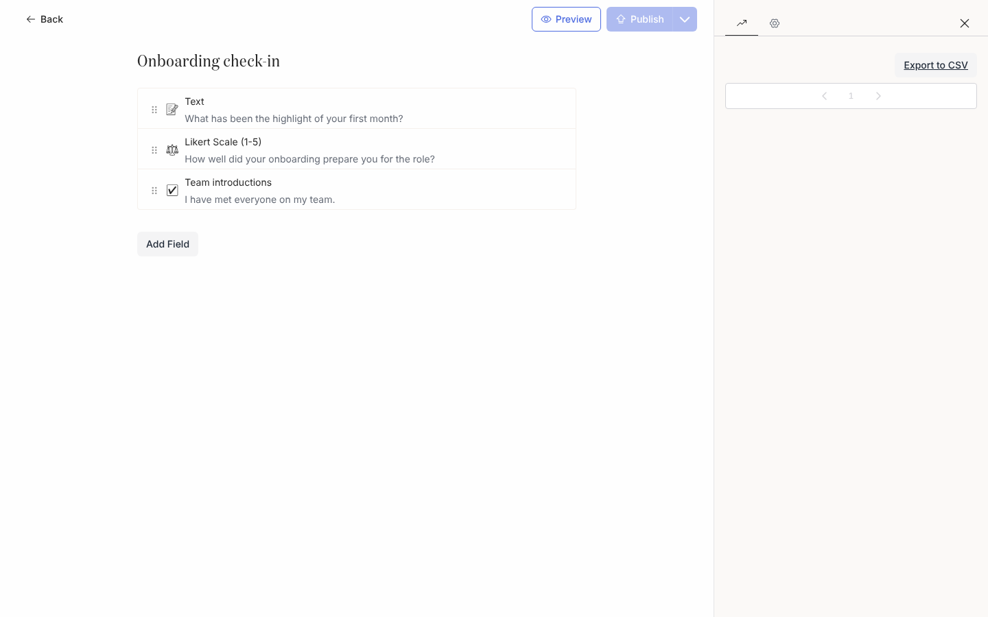988x617 pixels.
Task: Select 'I have met everyone on my team.' text
Action: pyautogui.click(x=260, y=199)
